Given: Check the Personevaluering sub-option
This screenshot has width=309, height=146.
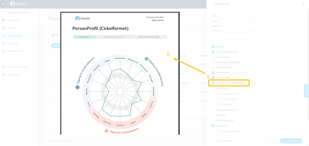Looking at the screenshot, I should (217, 94).
